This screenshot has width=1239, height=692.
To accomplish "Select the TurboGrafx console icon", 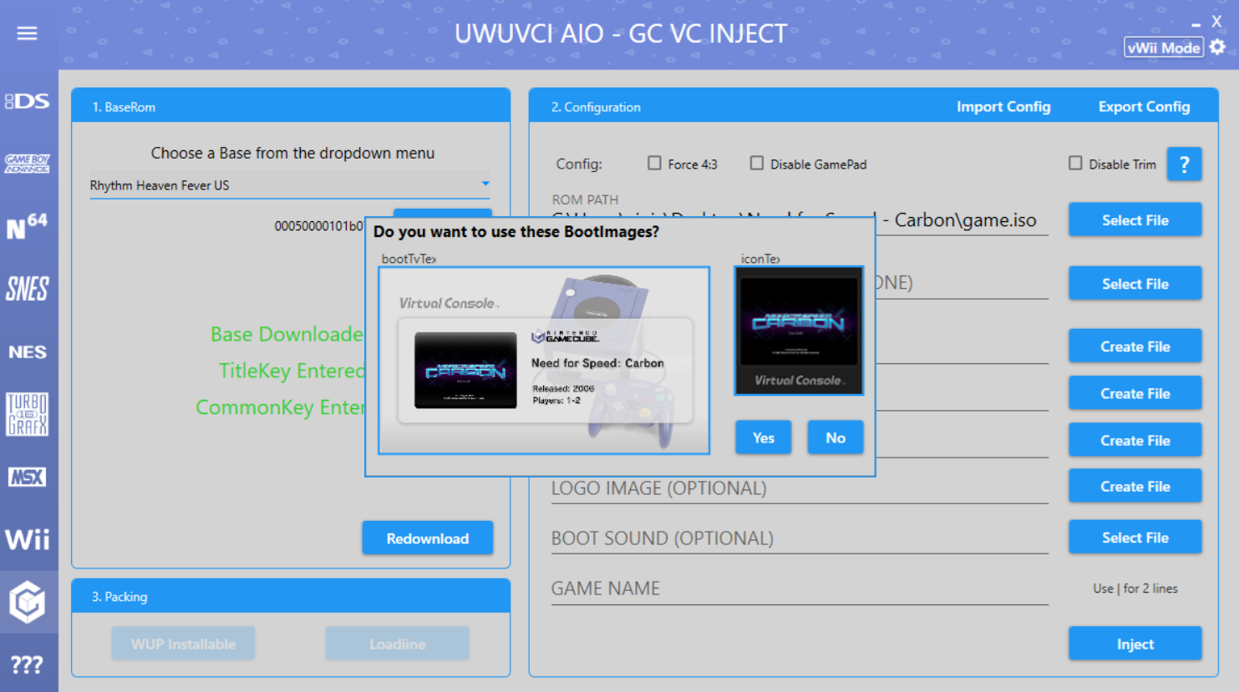I will pyautogui.click(x=28, y=414).
